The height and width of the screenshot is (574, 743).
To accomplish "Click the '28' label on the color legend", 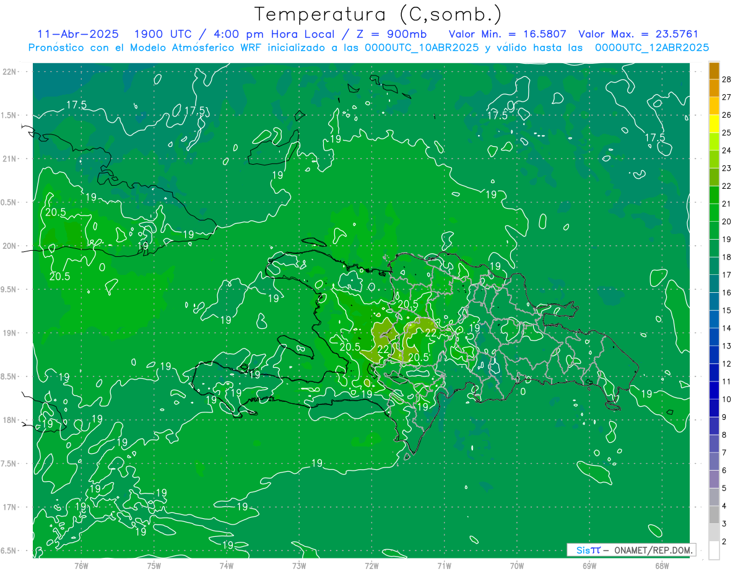I will click(727, 79).
